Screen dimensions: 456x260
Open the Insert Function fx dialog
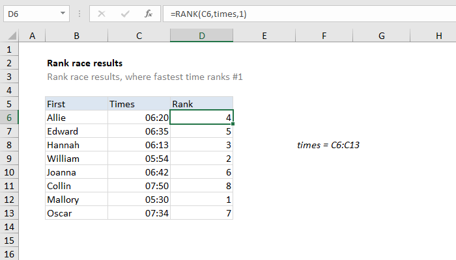(149, 14)
